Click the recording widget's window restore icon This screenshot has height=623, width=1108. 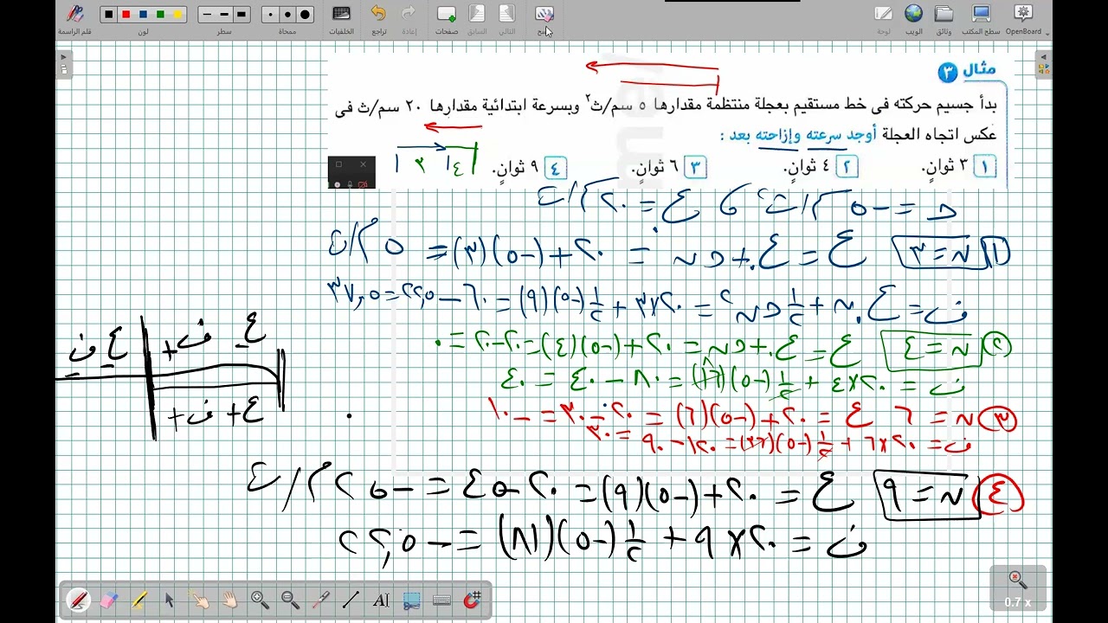click(339, 164)
